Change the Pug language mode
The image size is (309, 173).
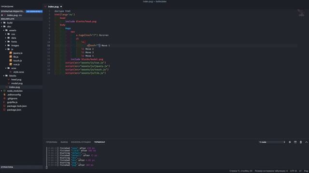(306, 171)
